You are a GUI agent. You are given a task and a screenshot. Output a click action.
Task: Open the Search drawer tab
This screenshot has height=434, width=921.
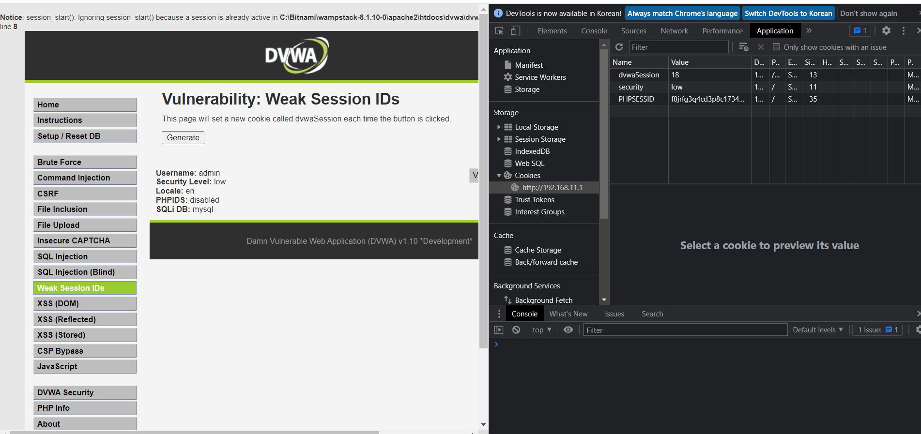tap(652, 314)
